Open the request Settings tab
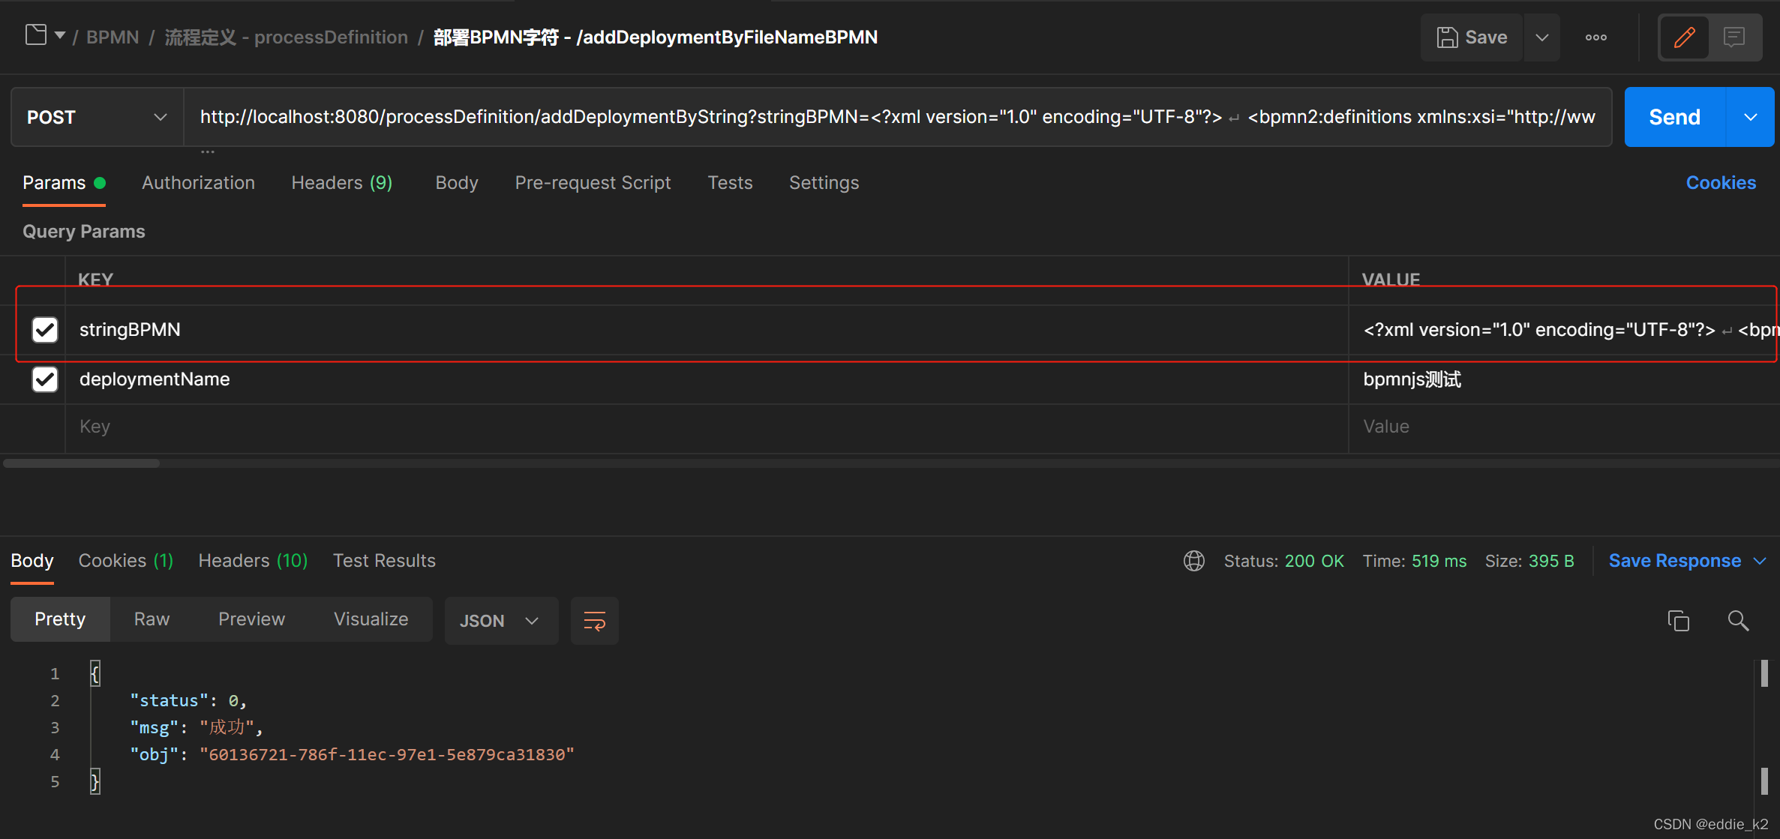The width and height of the screenshot is (1780, 839). click(x=824, y=183)
